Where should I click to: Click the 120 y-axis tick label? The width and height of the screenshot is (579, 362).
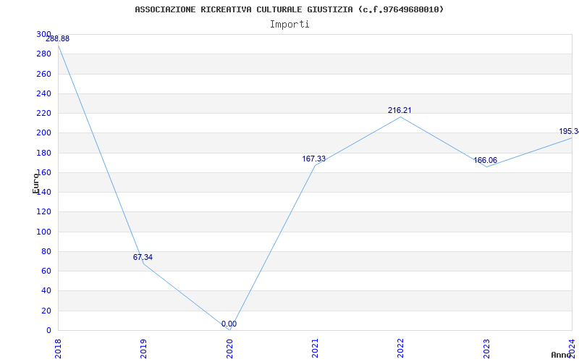coord(43,212)
